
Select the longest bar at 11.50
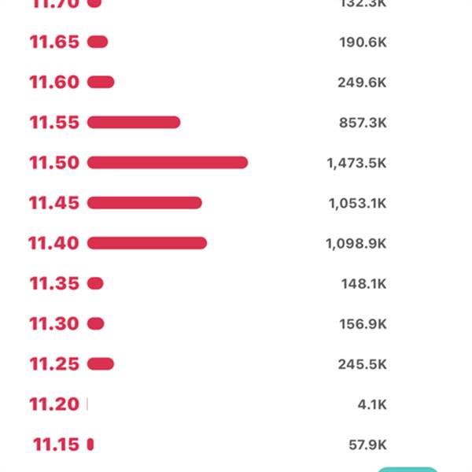click(x=168, y=163)
